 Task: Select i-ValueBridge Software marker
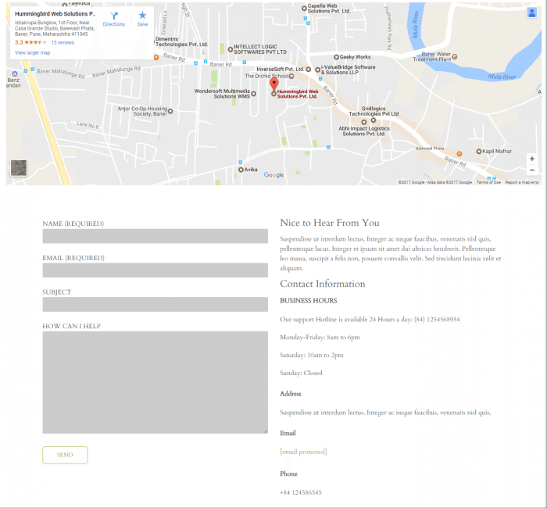point(317,70)
